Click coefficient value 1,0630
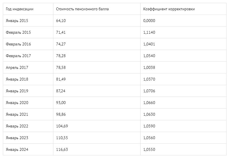 pyautogui.click(x=149, y=114)
